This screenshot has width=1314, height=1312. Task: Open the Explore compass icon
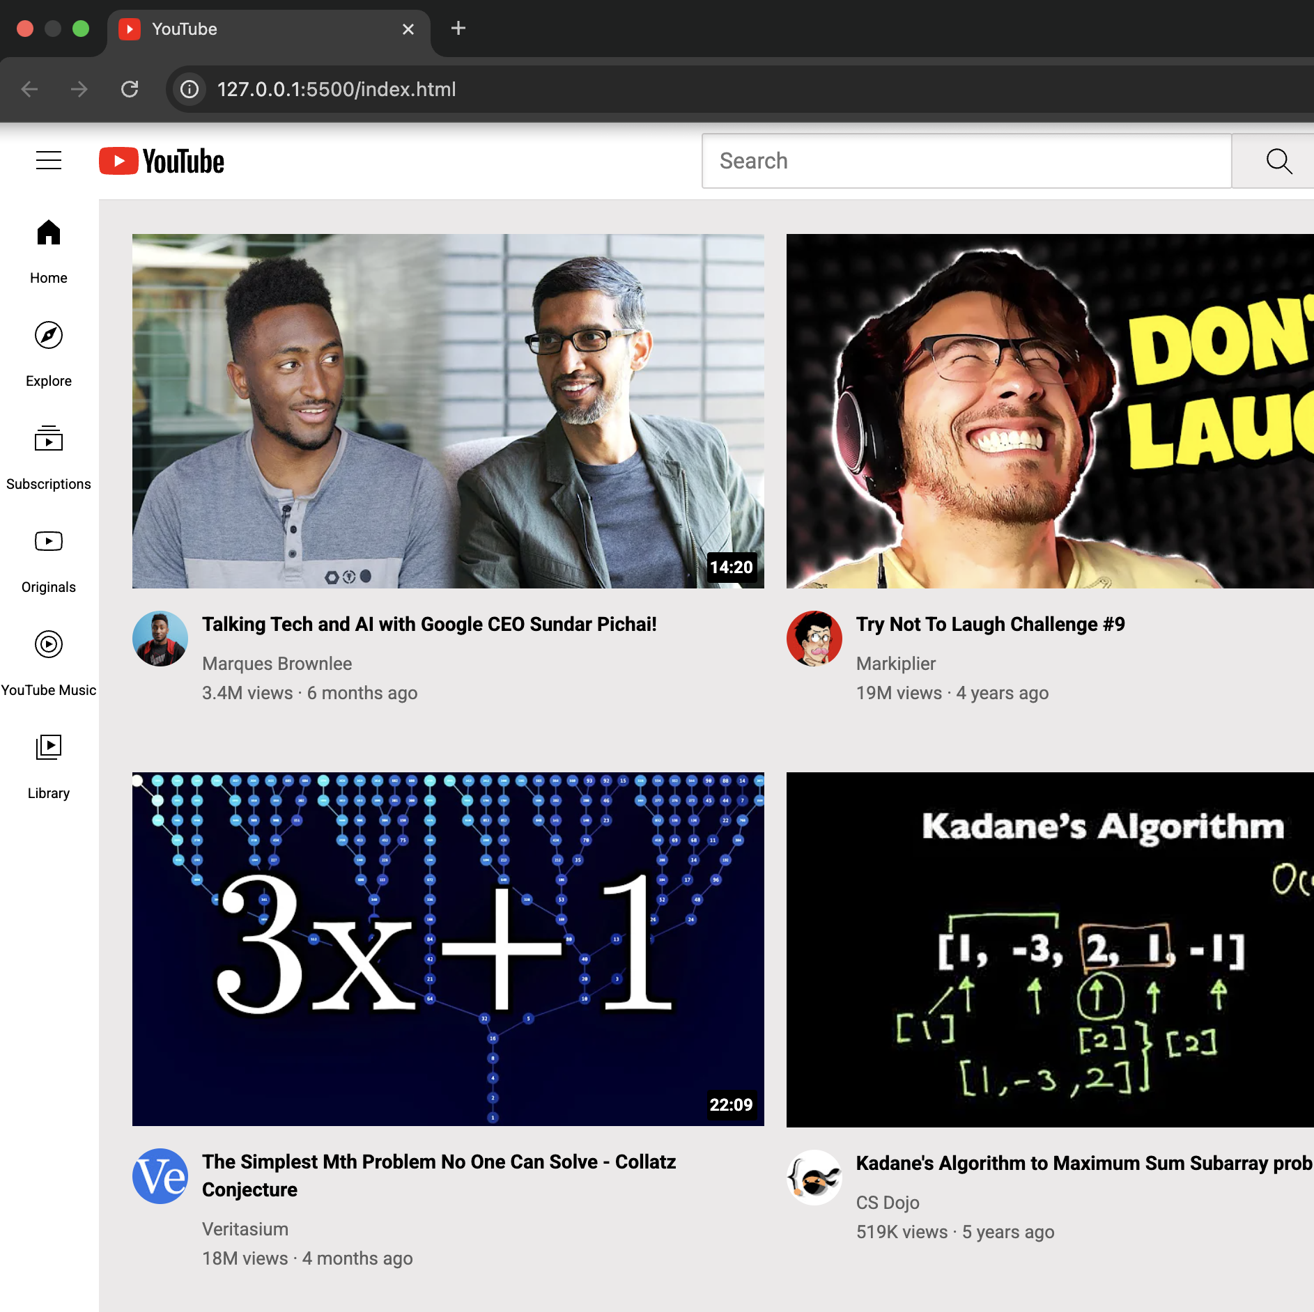coord(49,336)
